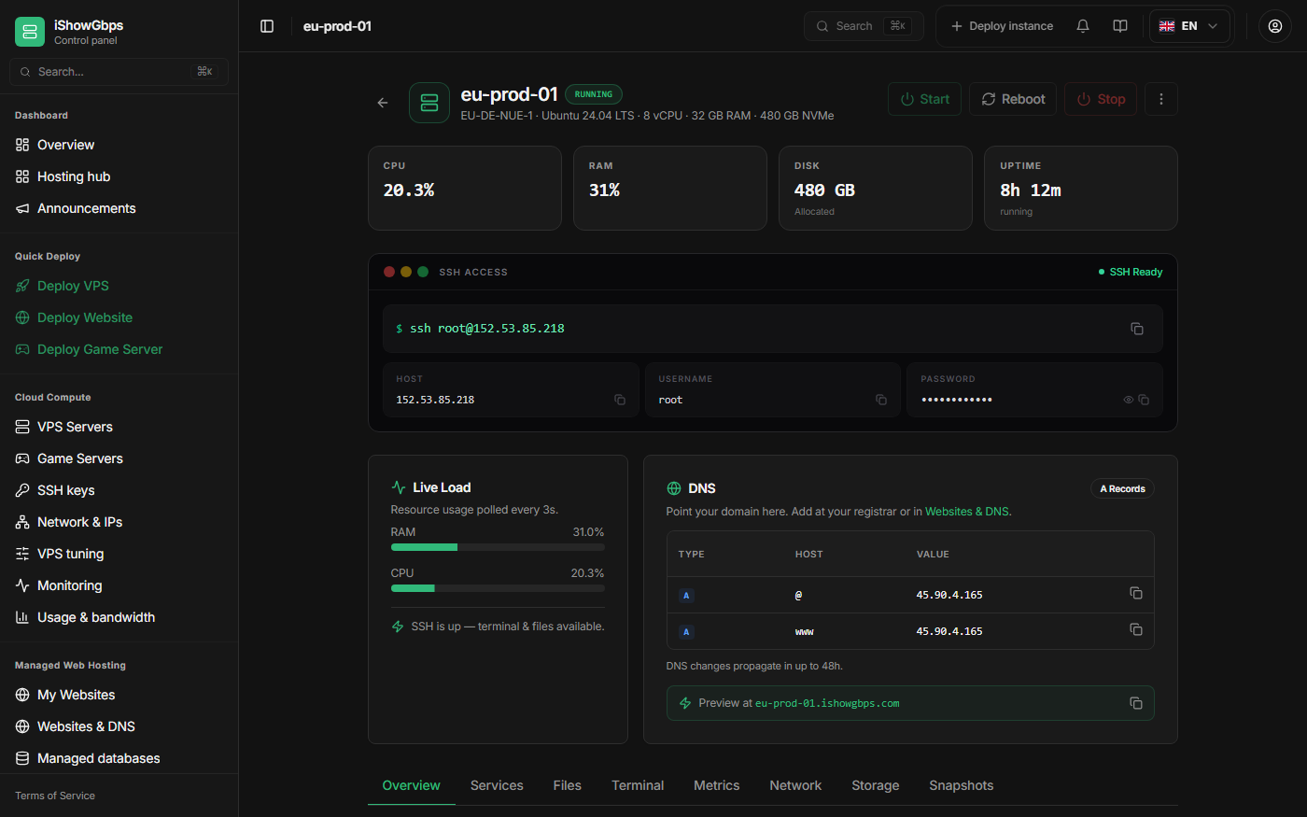Switch to the Terminal tab
1307x817 pixels.
click(638, 785)
